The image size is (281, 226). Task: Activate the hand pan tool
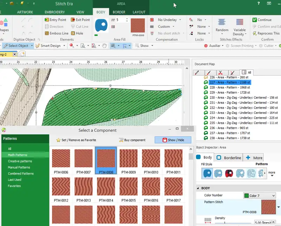tap(104, 46)
